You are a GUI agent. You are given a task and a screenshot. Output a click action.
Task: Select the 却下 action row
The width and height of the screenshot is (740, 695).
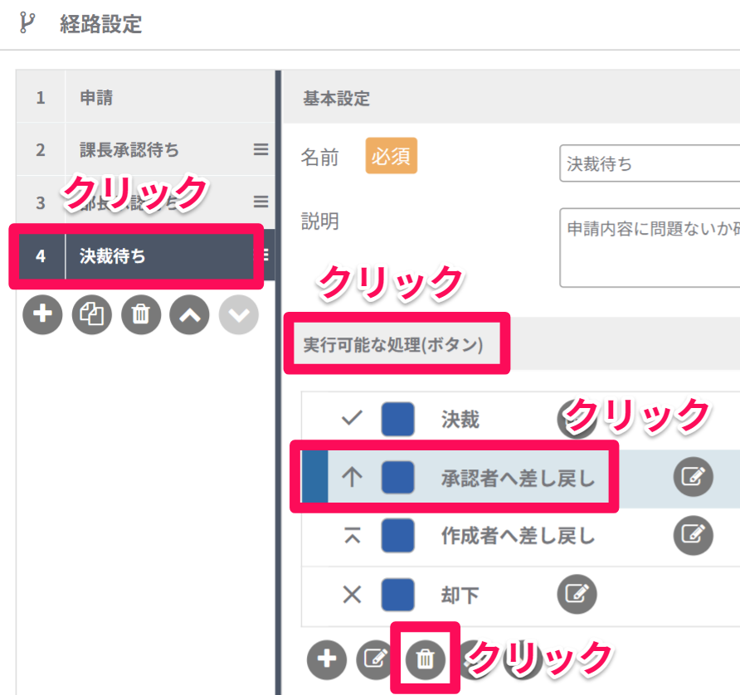pyautogui.click(x=521, y=595)
